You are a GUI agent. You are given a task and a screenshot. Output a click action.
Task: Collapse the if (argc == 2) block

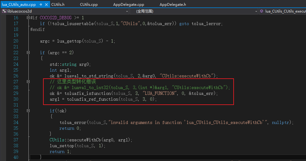tap(28, 53)
